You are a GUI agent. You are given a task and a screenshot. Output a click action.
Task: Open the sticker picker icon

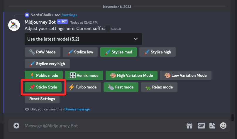point(212,126)
